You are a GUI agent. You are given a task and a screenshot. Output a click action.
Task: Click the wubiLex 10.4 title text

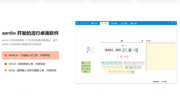click(x=84, y=23)
